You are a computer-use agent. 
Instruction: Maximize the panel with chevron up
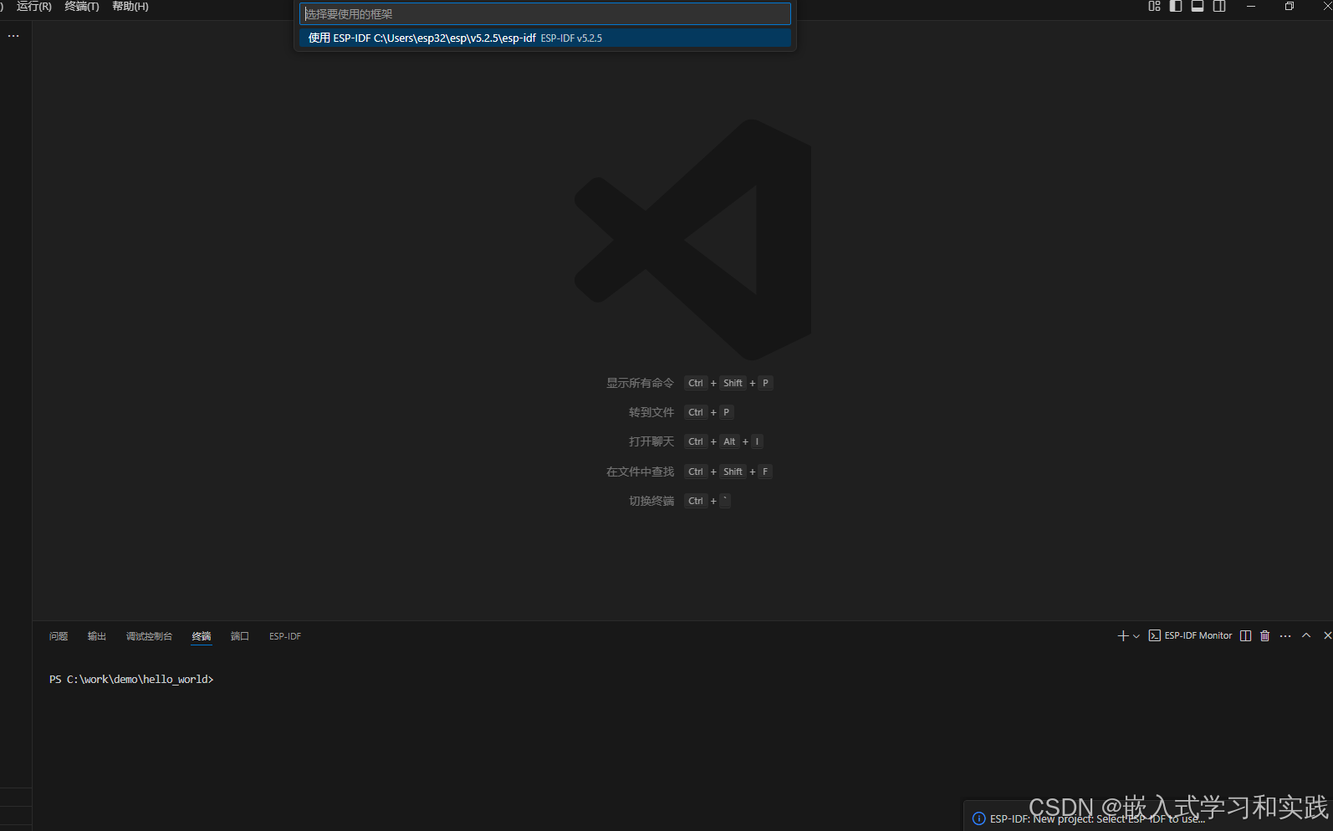(1306, 636)
